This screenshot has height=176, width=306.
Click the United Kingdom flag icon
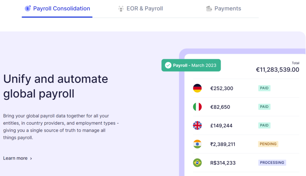[197, 126]
